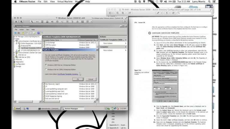
Task: Click the Preview search field
Action: pyautogui.click(x=194, y=13)
